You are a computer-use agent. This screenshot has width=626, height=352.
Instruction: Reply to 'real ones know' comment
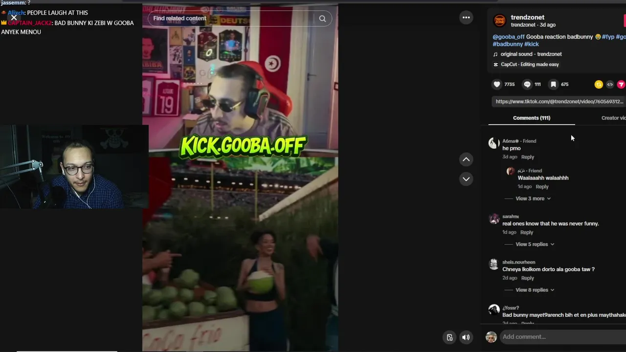click(527, 232)
